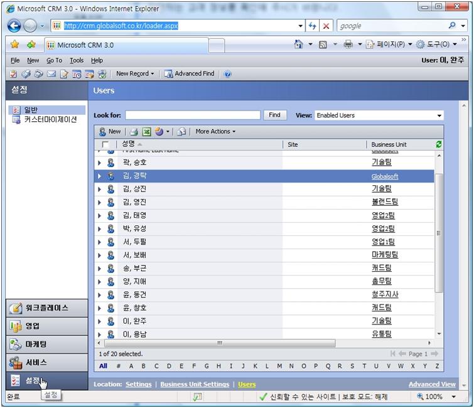Click the Refresh page icon

pyautogui.click(x=312, y=26)
